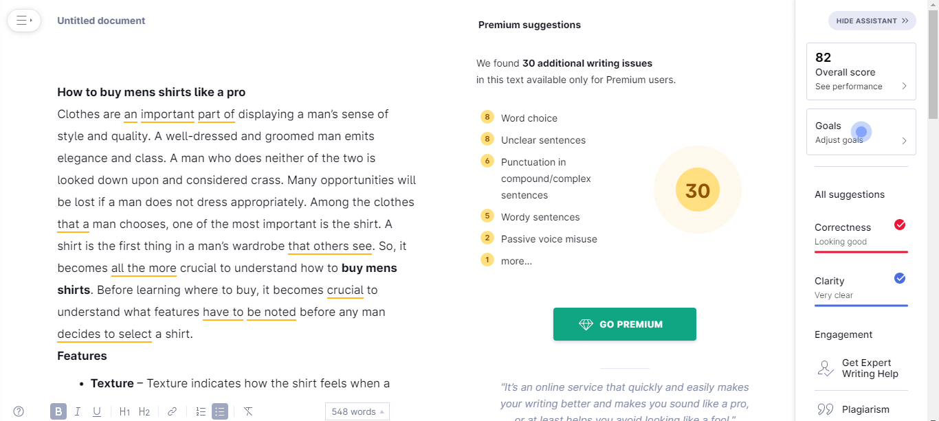Toggle the bulleted list icon
The image size is (939, 421).
click(220, 411)
